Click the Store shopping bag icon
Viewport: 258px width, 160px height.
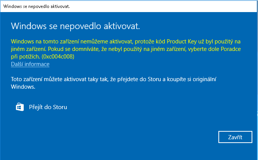pyautogui.click(x=20, y=107)
